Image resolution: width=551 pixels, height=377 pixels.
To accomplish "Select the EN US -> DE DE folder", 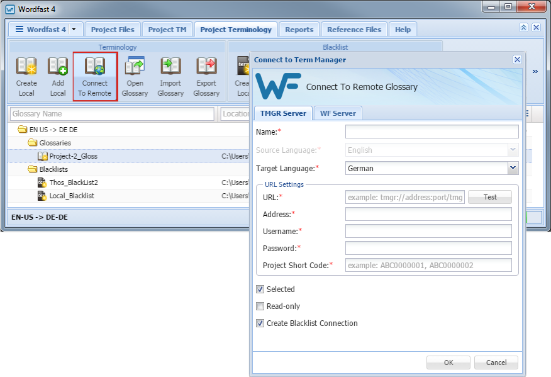I will tap(48, 130).
